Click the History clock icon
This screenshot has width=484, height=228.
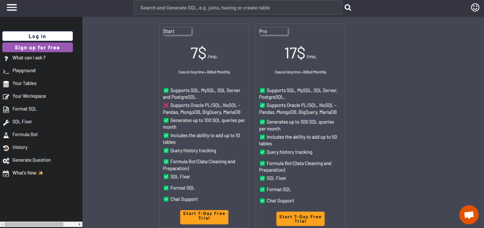(6, 148)
